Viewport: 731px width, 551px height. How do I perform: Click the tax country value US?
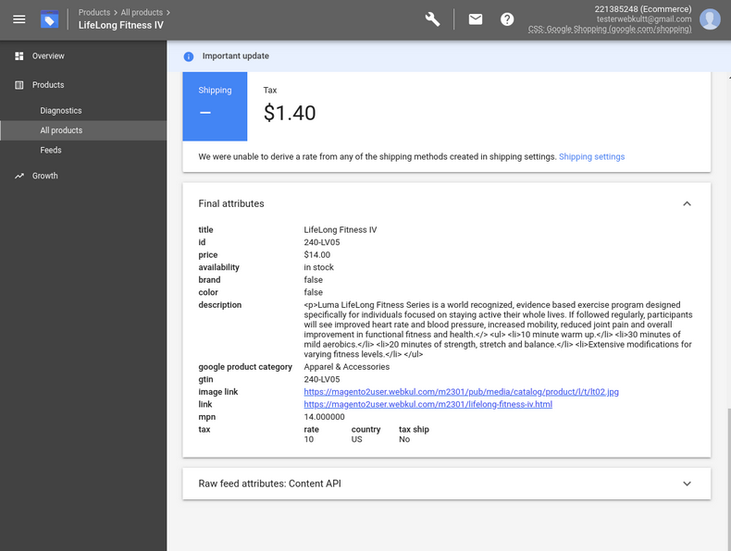(x=356, y=439)
